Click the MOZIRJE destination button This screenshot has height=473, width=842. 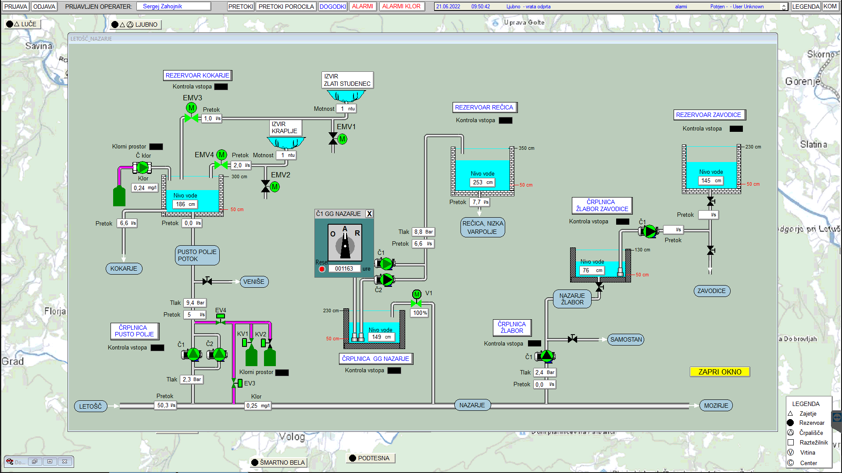(716, 406)
